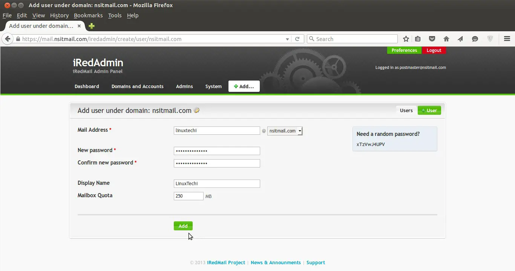Close the 'Add user under domain' tab

[x=79, y=26]
